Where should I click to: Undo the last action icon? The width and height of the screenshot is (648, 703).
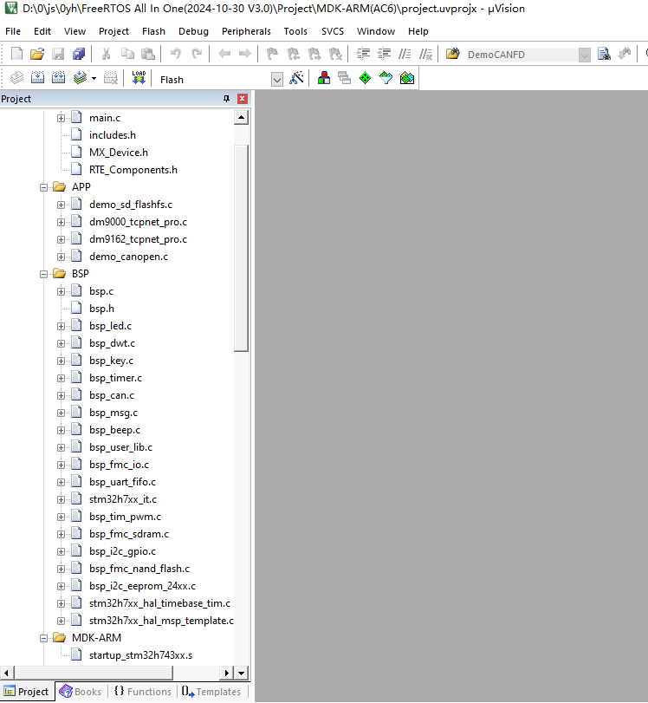pos(176,55)
